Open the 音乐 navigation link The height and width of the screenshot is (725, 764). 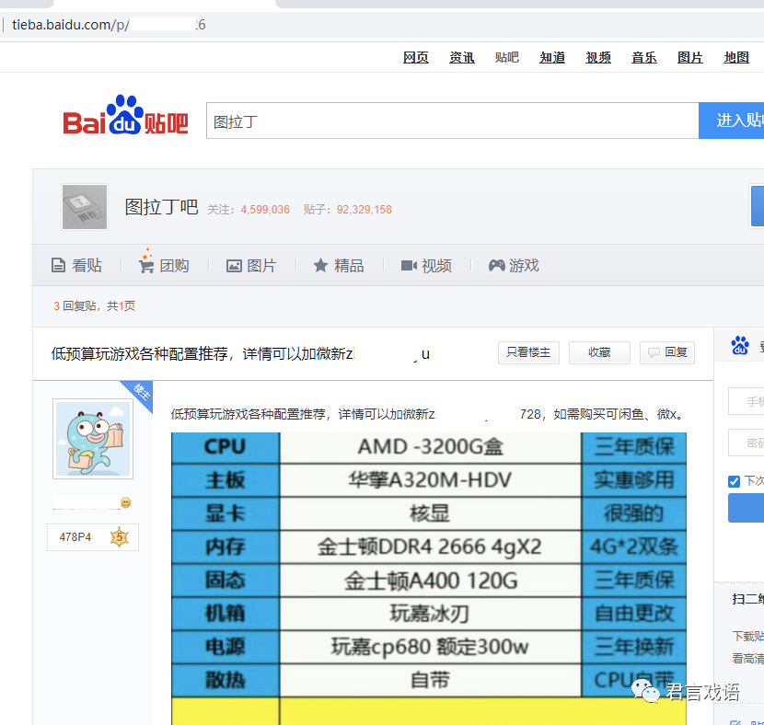tap(644, 57)
